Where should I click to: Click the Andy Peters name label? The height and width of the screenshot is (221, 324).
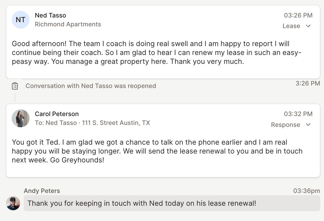click(x=42, y=191)
